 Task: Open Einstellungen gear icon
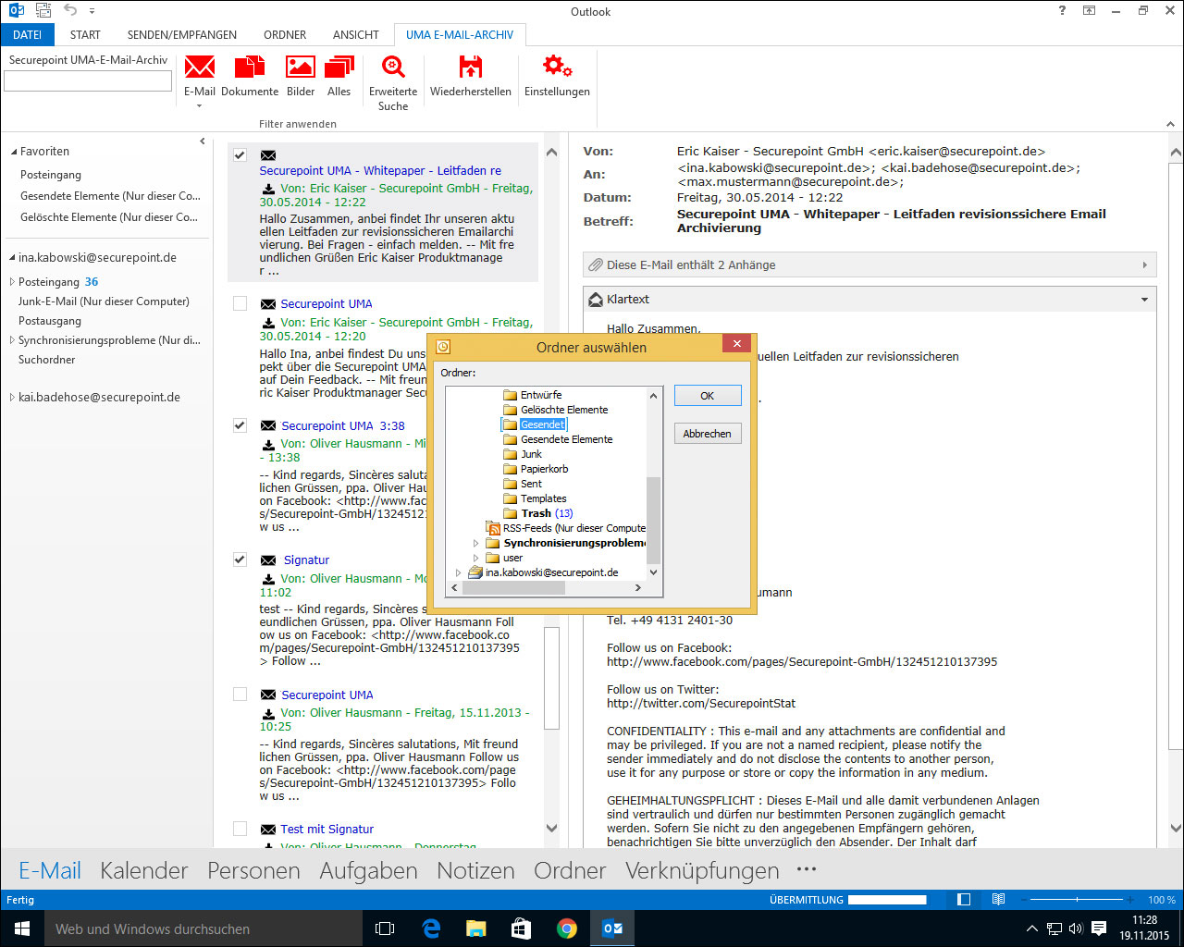557,68
